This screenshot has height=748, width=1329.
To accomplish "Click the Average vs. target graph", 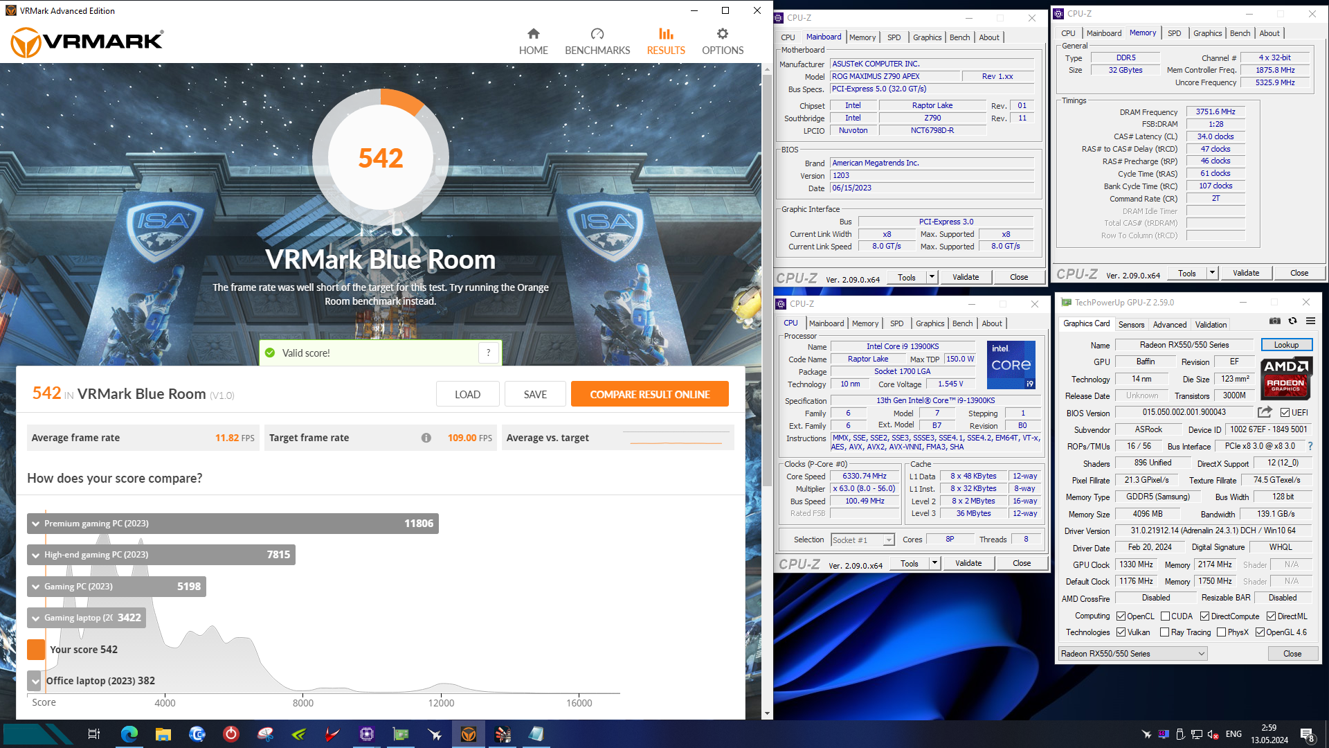I will 677,438.
